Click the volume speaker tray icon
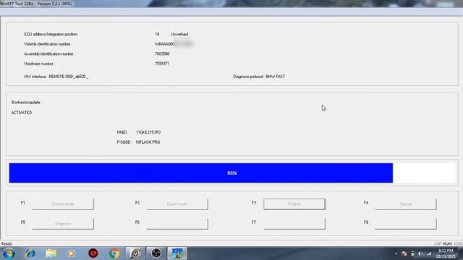Viewport: 463px width, 260px height. coord(420,253)
